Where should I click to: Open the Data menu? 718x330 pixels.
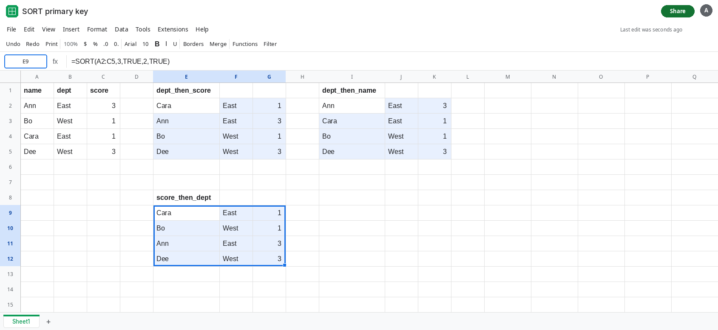point(121,29)
